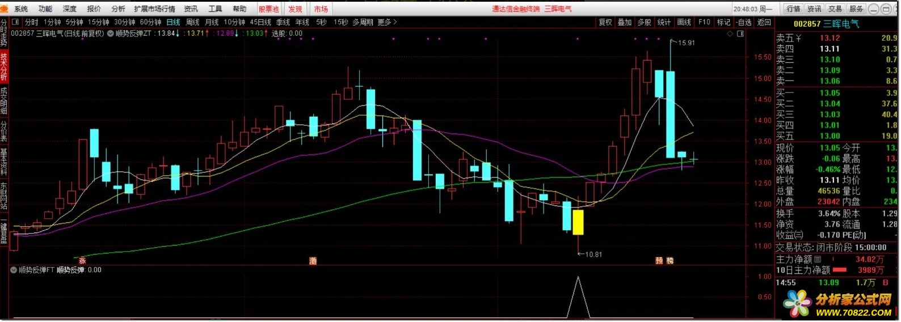Open the 报价 menu
901x322 pixels.
coord(94,9)
